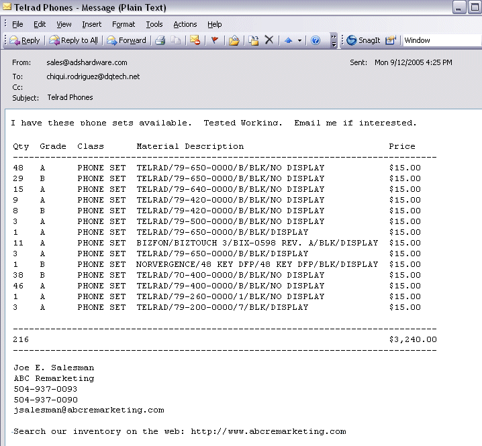Click recipient chiqui.rodriguez@dqtech.net

click(93, 76)
